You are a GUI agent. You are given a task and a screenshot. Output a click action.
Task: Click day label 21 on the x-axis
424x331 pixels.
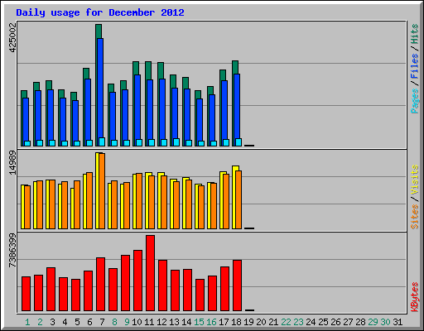point(273,322)
